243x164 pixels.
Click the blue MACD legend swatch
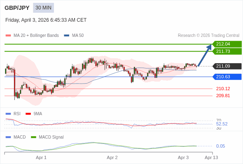pyautogui.click(x=8, y=137)
